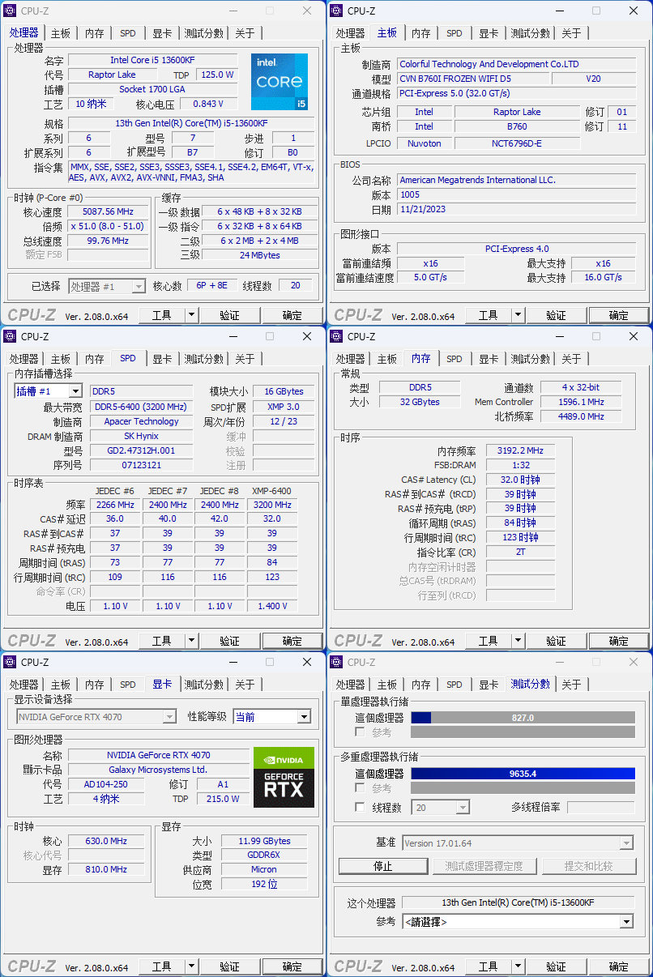
Task: Open the thread count 20 dropdown
Action: coord(462,808)
